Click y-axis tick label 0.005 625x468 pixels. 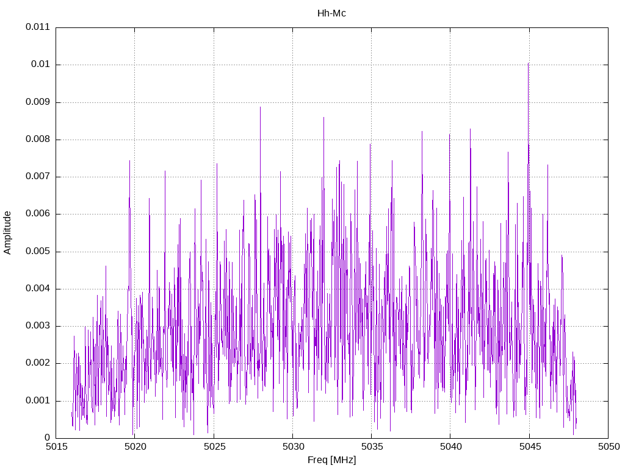pyautogui.click(x=38, y=251)
